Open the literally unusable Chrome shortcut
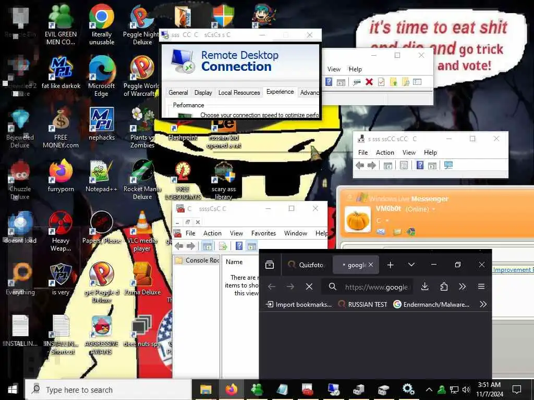This screenshot has width=534, height=400. pyautogui.click(x=102, y=24)
